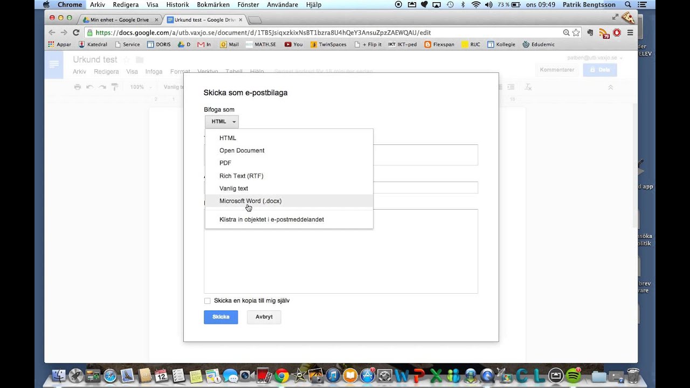Choose Open Document attachment format
This screenshot has height=388, width=690.
[x=289, y=150]
